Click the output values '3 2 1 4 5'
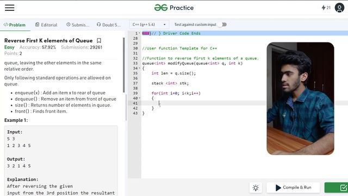This screenshot has height=196, width=348. coord(19,166)
